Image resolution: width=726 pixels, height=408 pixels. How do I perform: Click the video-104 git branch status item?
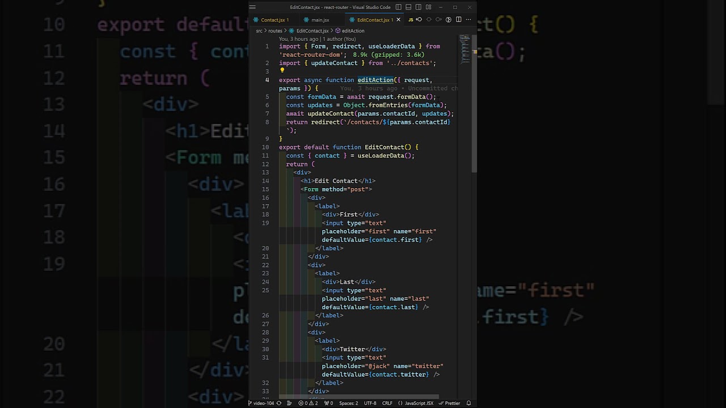(261, 403)
